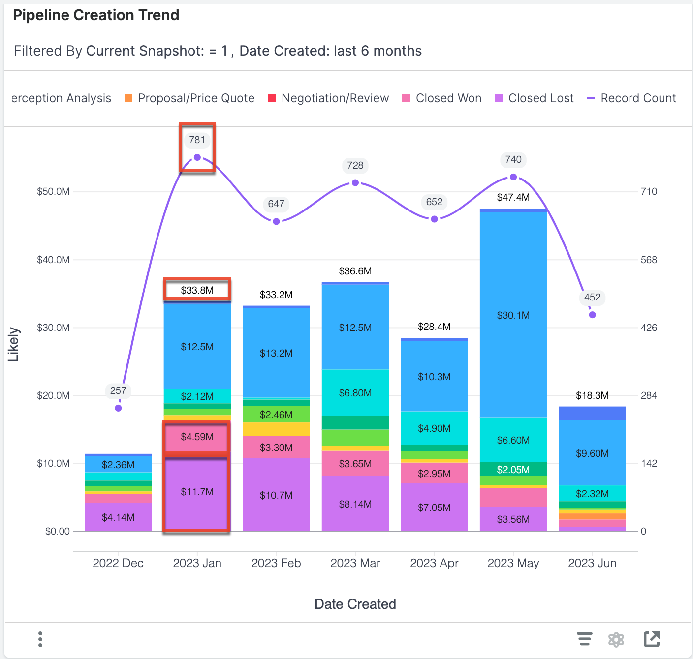Click the Record Count line legend symbol
The width and height of the screenshot is (693, 659).
590,98
